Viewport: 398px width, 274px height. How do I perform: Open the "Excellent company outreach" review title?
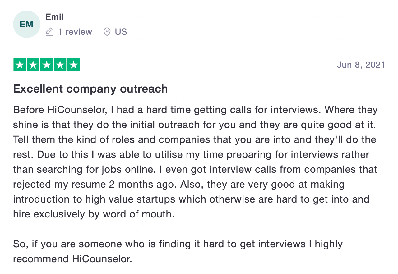(x=90, y=89)
